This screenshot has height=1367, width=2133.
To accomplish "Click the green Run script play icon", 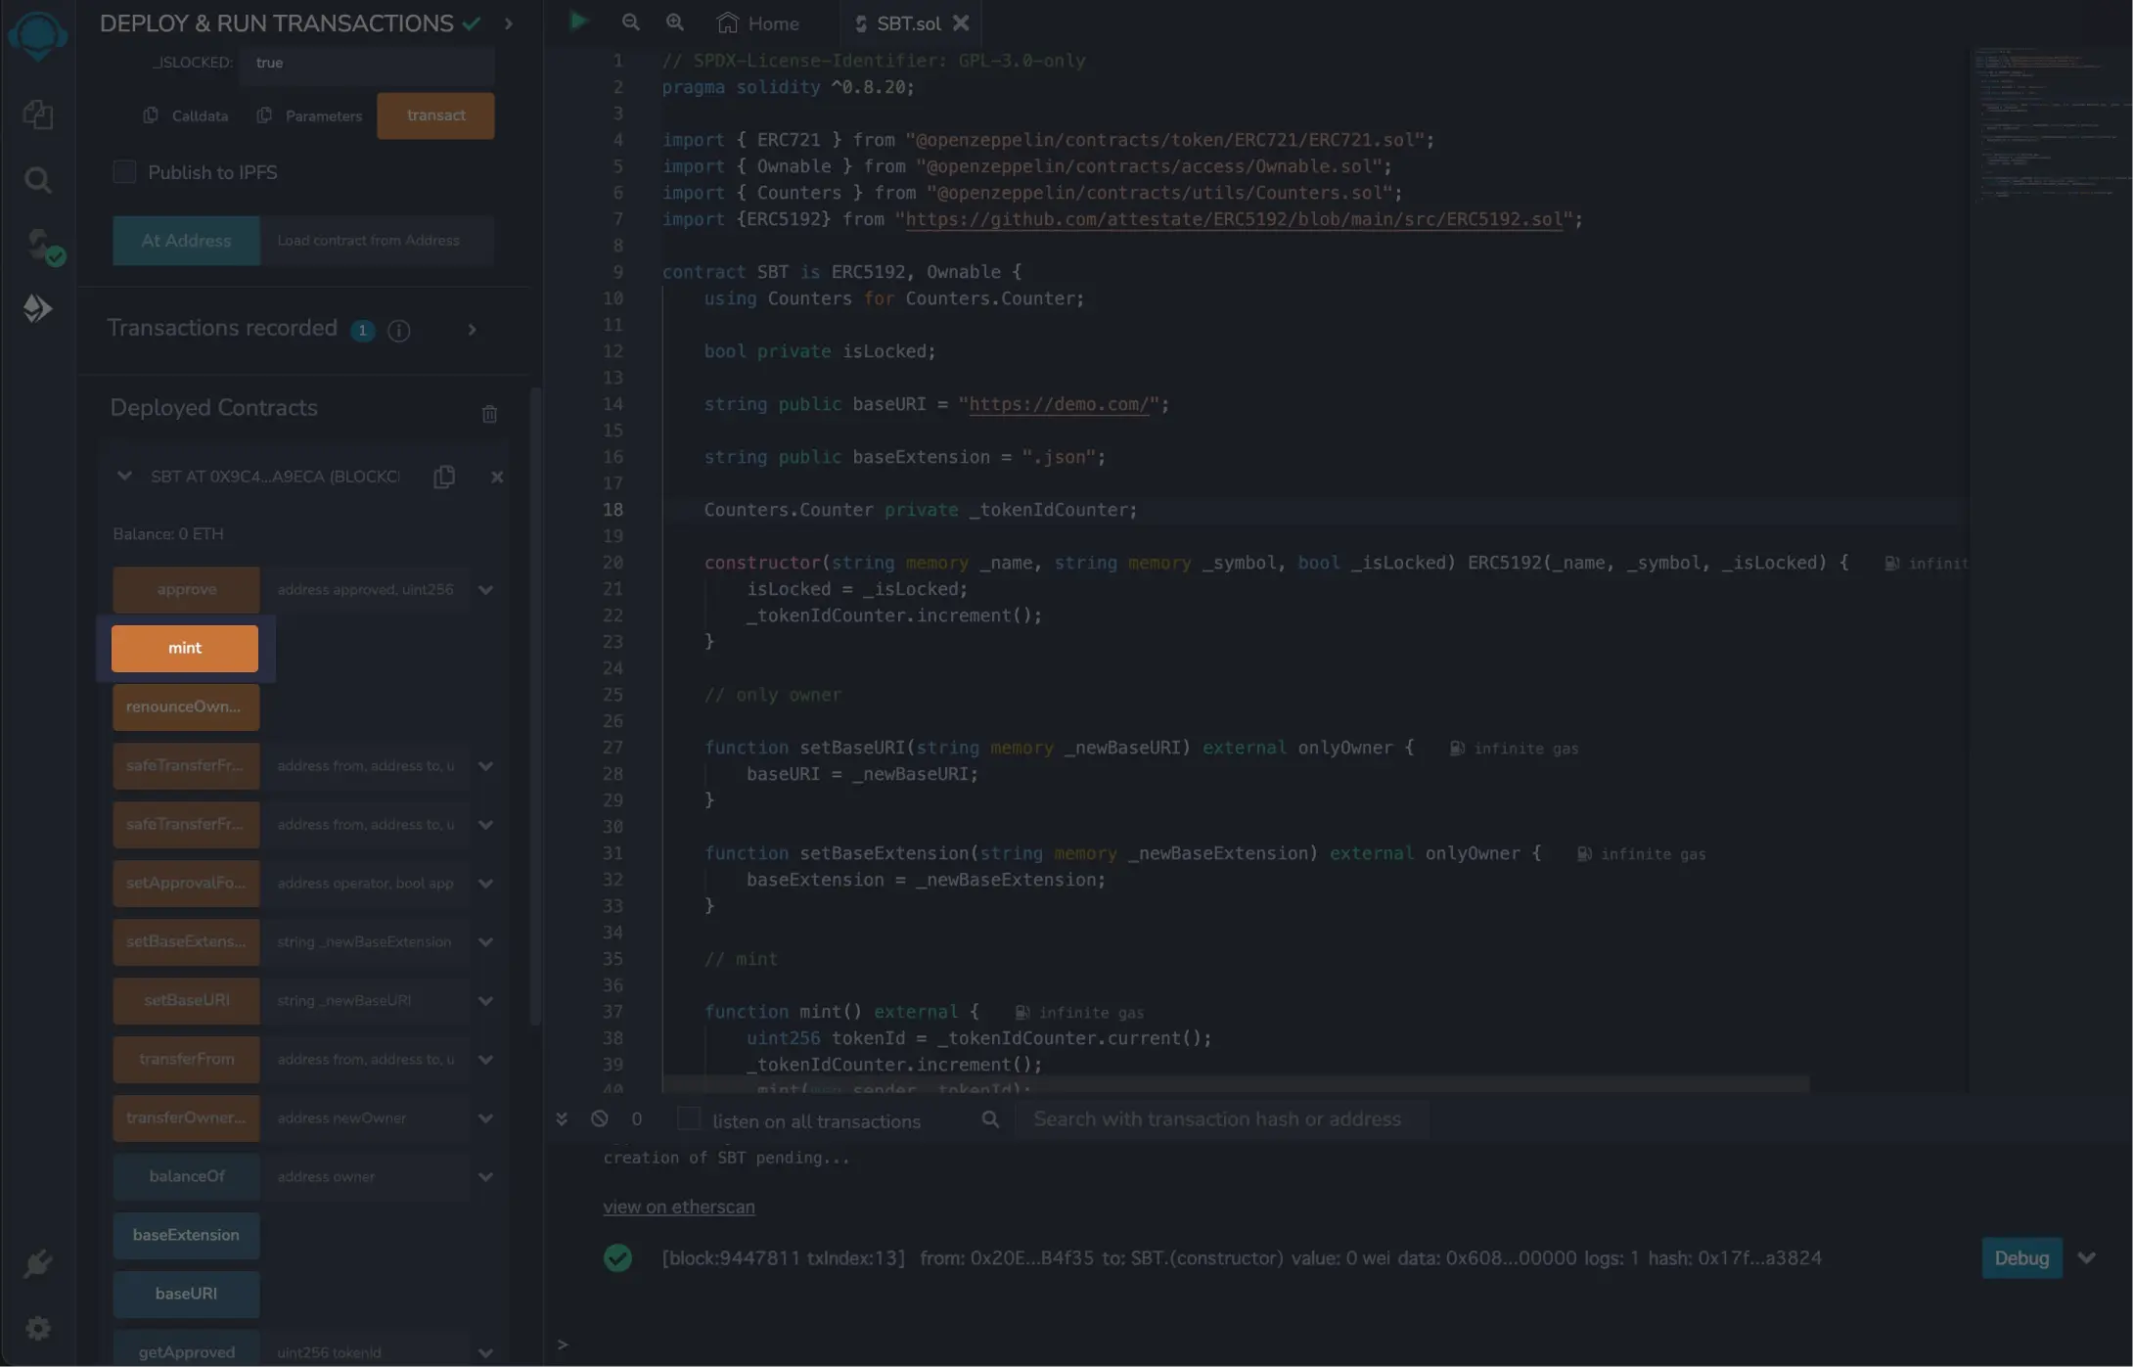I will (578, 22).
